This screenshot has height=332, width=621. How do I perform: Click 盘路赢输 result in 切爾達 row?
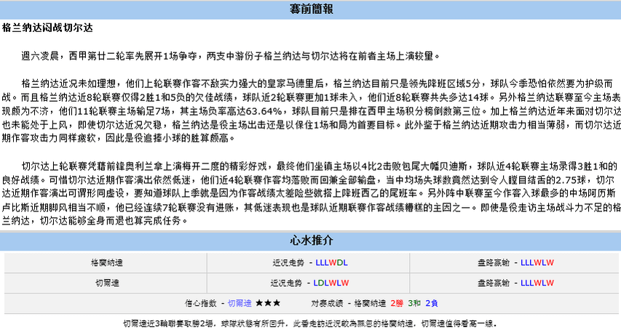(x=537, y=283)
